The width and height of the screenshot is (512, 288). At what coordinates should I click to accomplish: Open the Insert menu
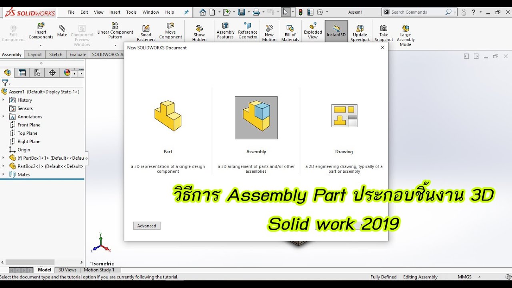point(115,12)
